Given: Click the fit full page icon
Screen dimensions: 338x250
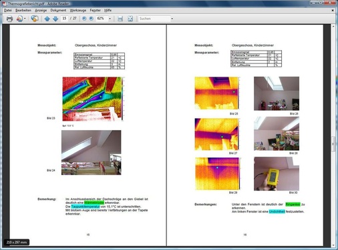Looking at the screenshot, I should 130,19.
